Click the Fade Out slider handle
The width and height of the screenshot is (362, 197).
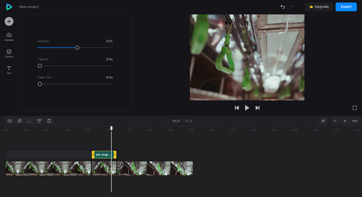(40, 84)
